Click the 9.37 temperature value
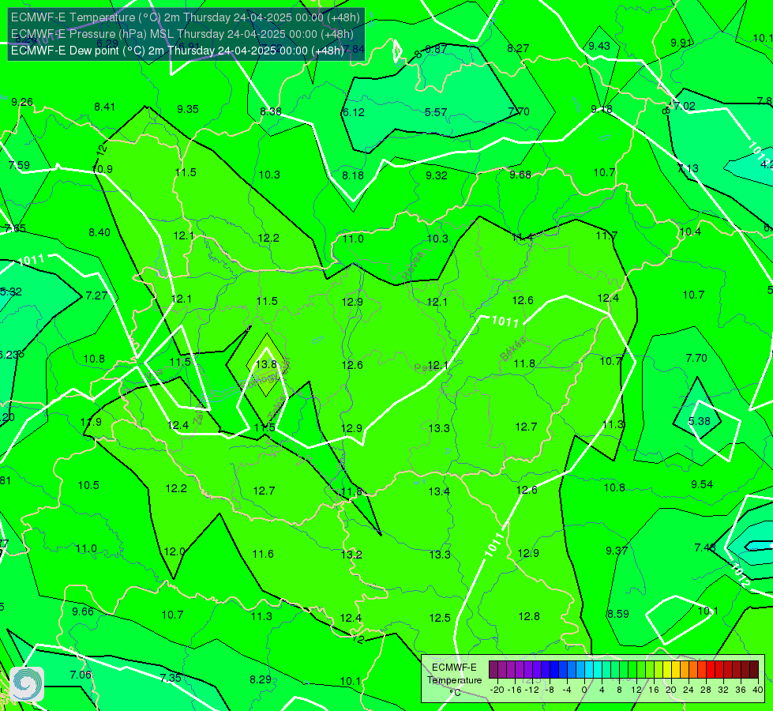773x711 pixels. point(617,551)
